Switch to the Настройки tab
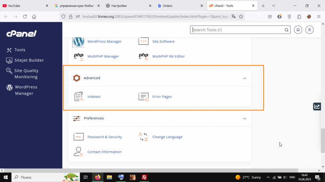This screenshot has width=325, height=182. (x=129, y=6)
